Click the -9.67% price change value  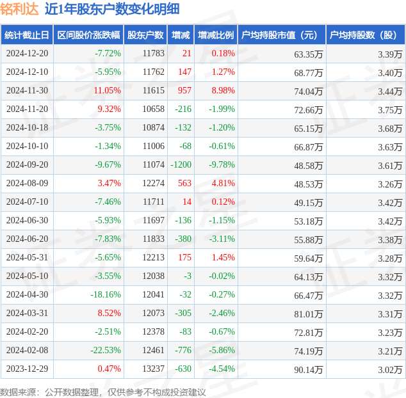coord(108,165)
